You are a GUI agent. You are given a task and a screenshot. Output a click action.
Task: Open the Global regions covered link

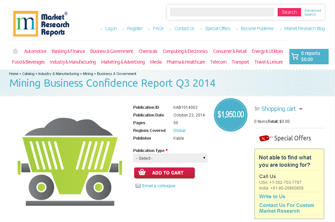179,130
